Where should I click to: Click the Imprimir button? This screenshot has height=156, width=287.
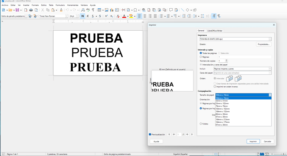point(253,141)
